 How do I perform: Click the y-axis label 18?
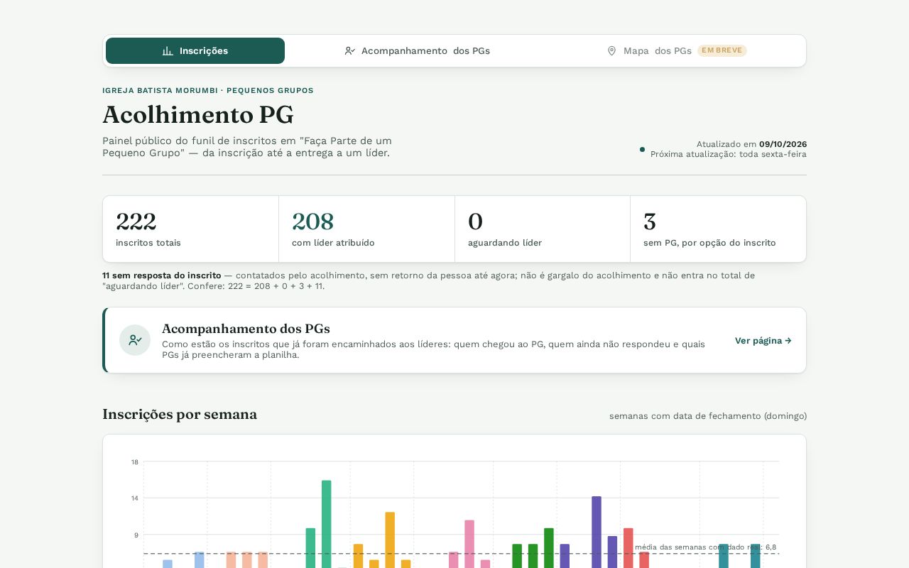pyautogui.click(x=135, y=462)
